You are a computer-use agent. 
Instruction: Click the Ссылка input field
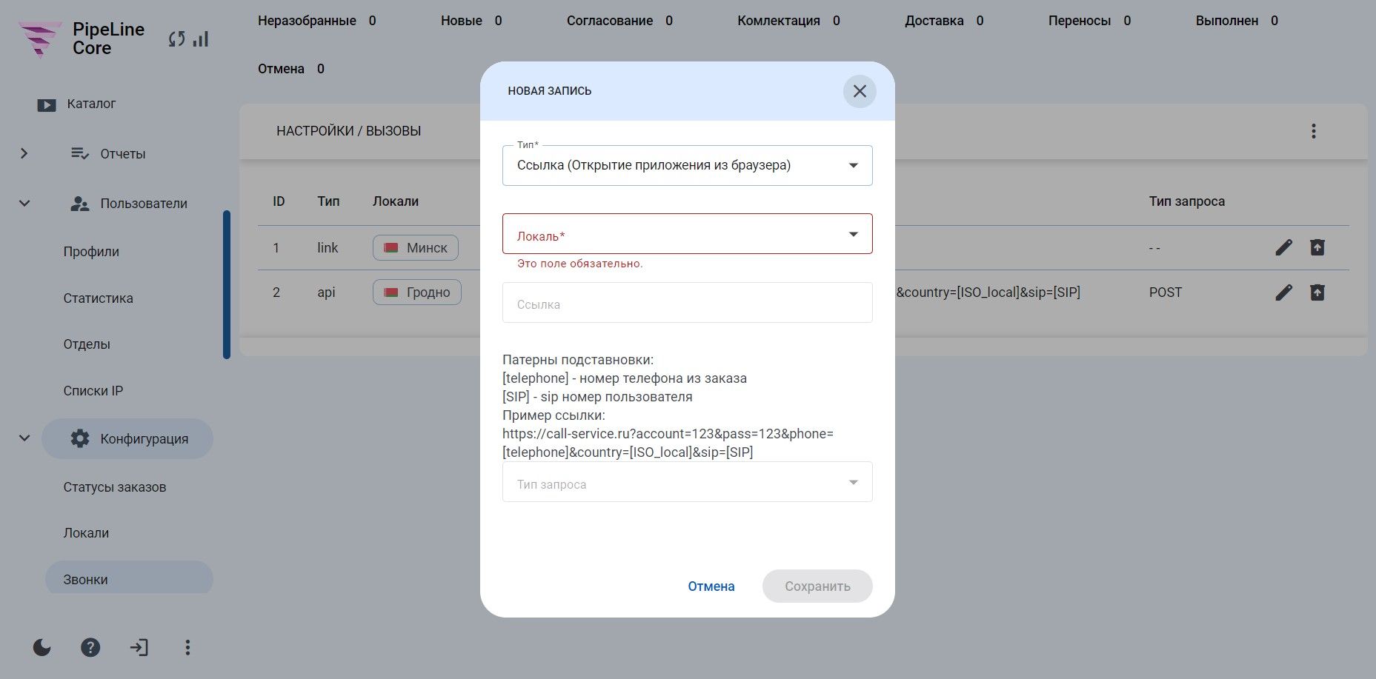687,303
